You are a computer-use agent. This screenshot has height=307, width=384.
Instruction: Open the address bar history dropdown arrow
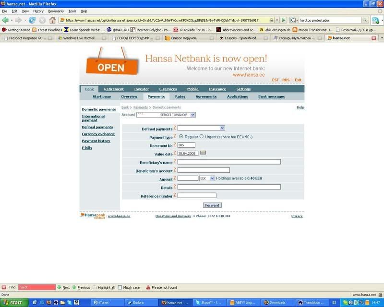[x=277, y=20]
